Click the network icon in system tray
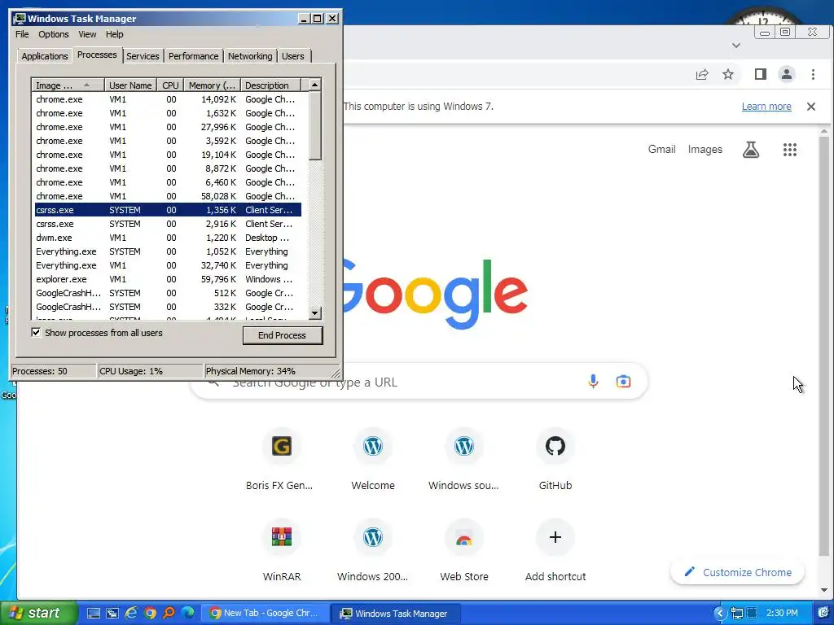The height and width of the screenshot is (625, 834). click(x=736, y=614)
